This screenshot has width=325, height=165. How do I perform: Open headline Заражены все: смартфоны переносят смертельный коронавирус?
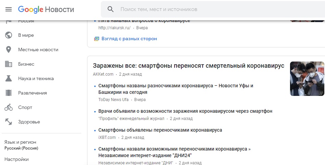[x=189, y=66]
